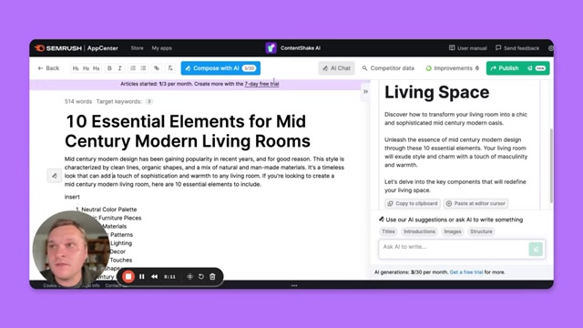Insert a hyperlink via link icon
Viewport: 583px width, 328px height.
tap(157, 68)
